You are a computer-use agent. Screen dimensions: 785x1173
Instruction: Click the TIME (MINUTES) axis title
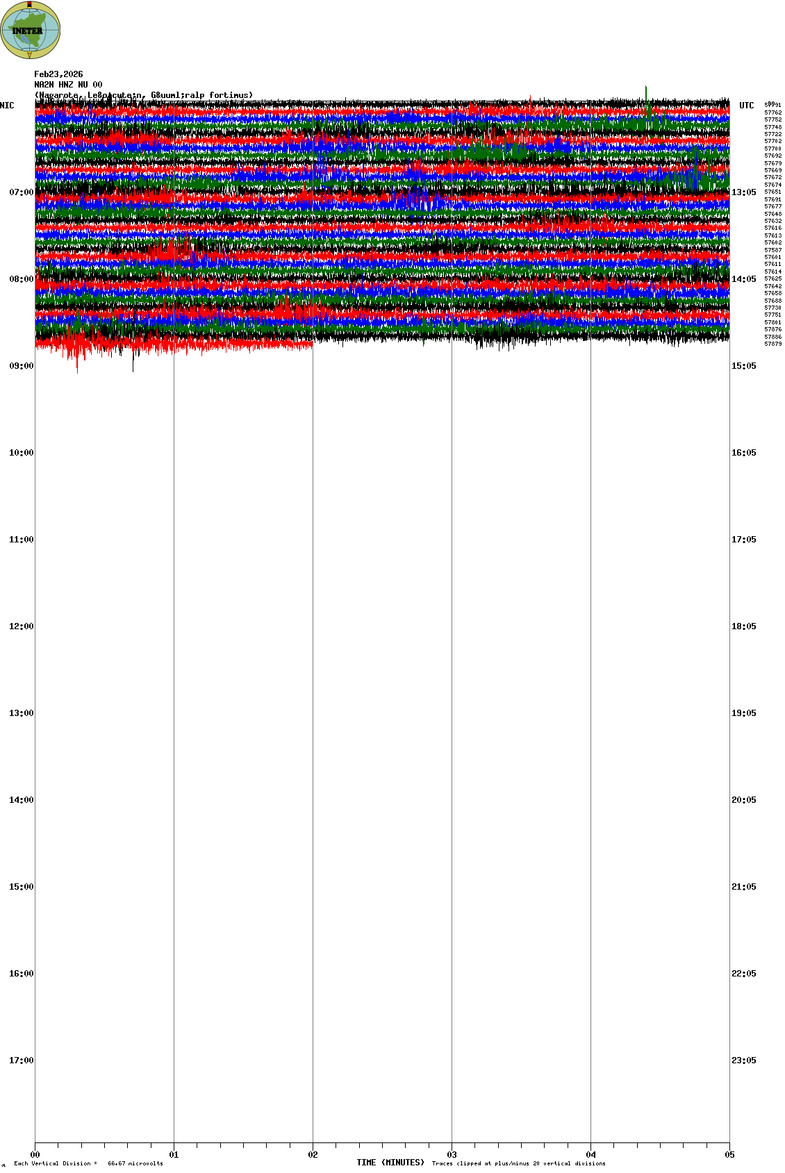pos(390,1163)
